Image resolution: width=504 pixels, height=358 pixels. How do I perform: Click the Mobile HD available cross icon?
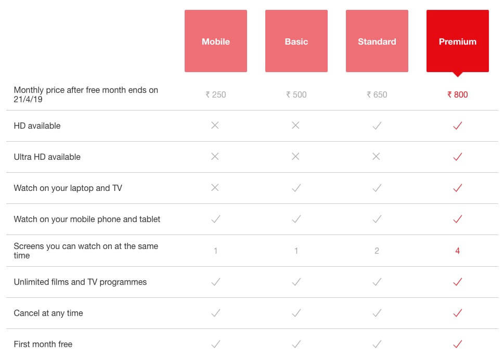click(215, 126)
